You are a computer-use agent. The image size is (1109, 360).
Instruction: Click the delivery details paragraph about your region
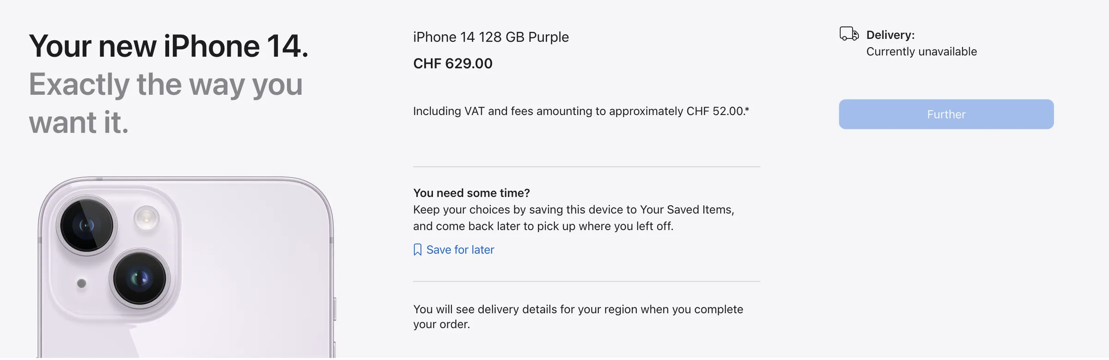click(x=578, y=317)
